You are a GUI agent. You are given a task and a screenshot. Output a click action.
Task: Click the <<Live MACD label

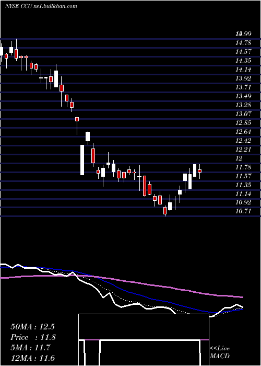click(220, 352)
